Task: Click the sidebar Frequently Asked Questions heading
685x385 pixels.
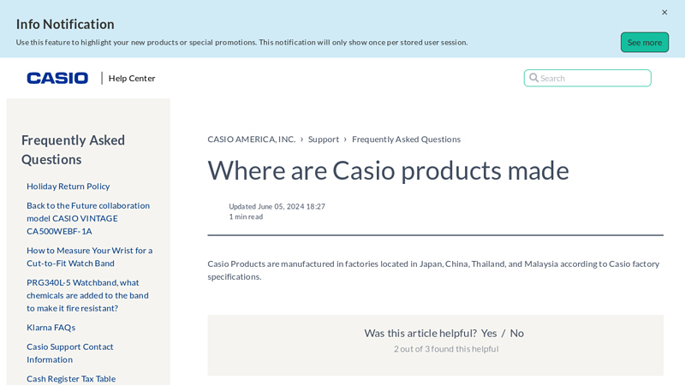Action: point(73,150)
